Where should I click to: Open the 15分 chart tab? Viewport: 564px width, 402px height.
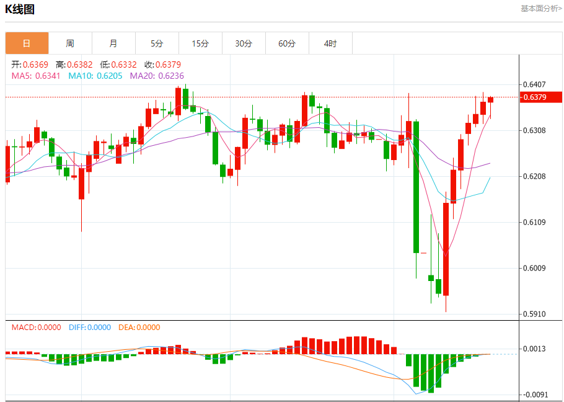(x=200, y=43)
